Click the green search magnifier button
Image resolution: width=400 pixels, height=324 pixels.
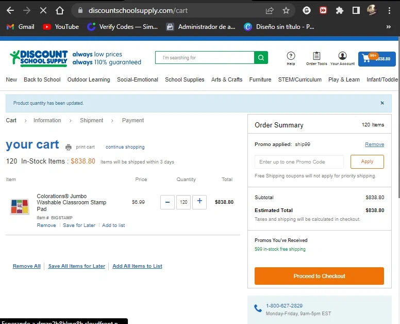[261, 58]
